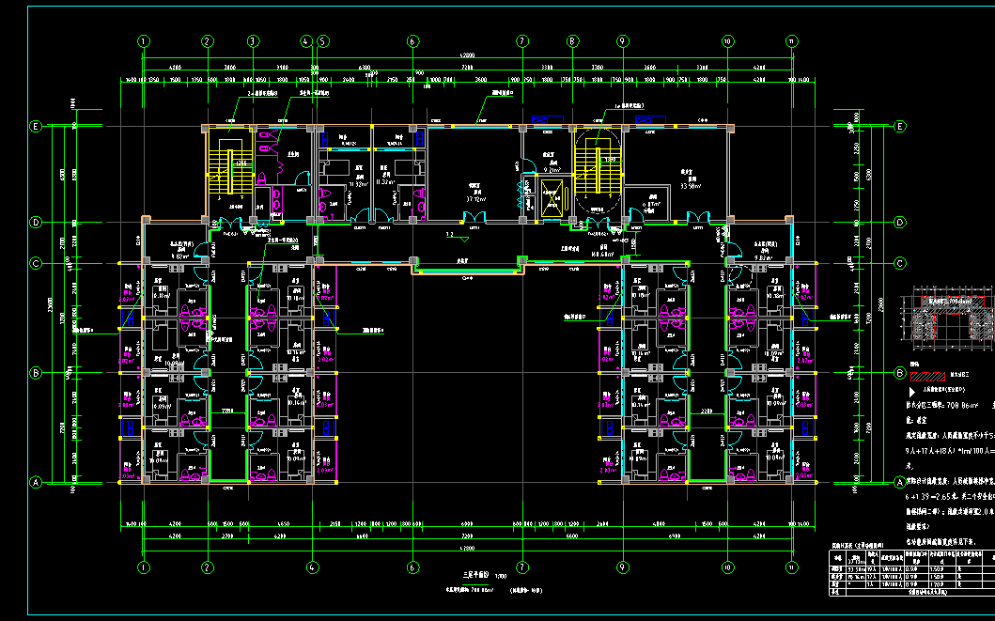This screenshot has height=621, width=995.
Task: Select axis bubble E on left side
Action: click(36, 126)
